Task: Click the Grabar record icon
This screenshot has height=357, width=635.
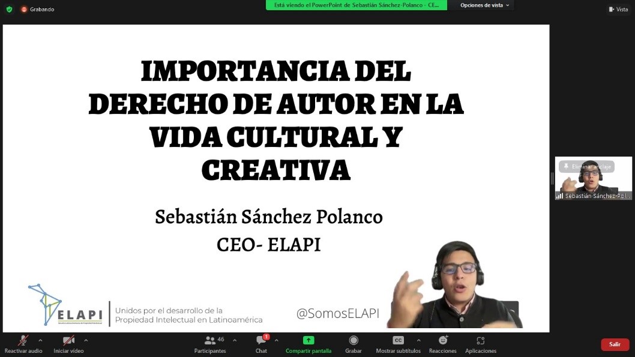Action: [354, 340]
